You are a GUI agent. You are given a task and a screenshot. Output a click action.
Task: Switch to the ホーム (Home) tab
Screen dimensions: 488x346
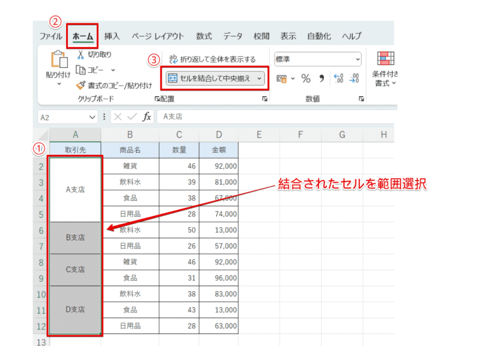coord(83,37)
